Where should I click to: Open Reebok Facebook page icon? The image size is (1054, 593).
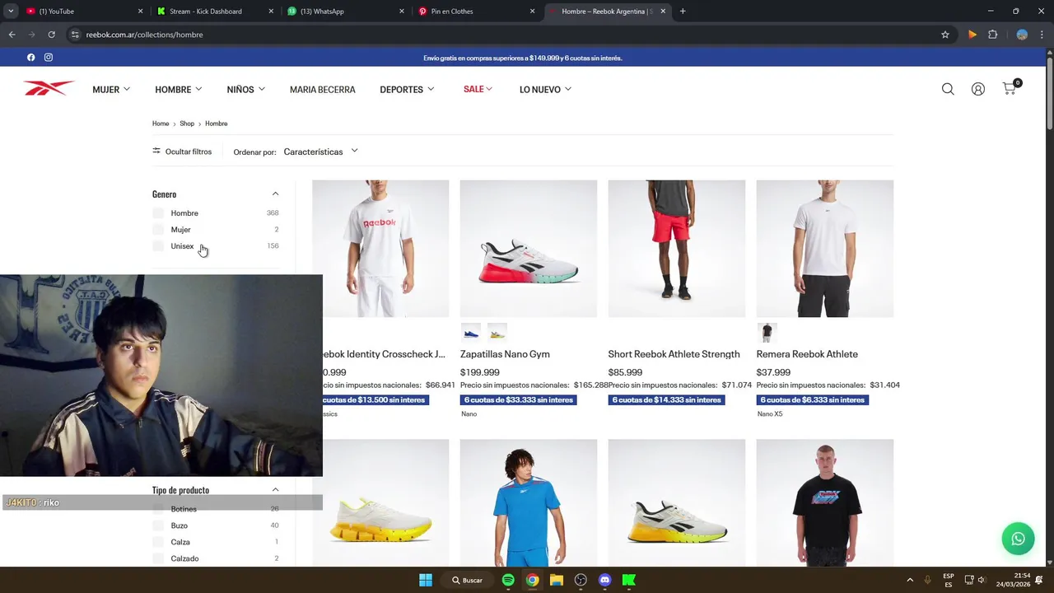pos(31,58)
